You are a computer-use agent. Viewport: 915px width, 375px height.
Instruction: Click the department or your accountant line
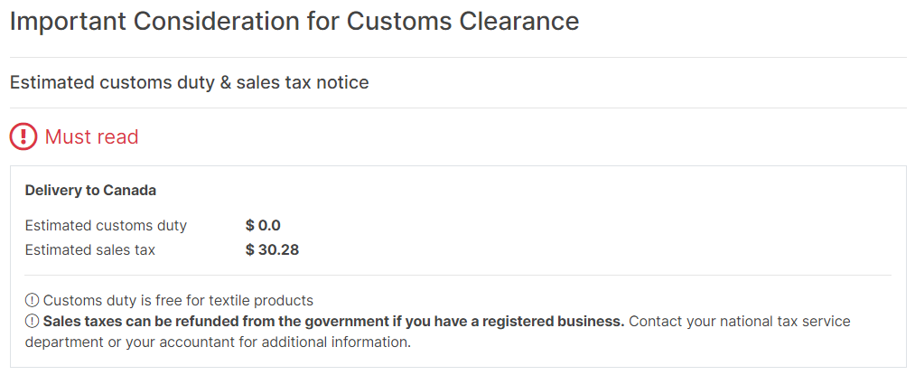[x=219, y=342]
